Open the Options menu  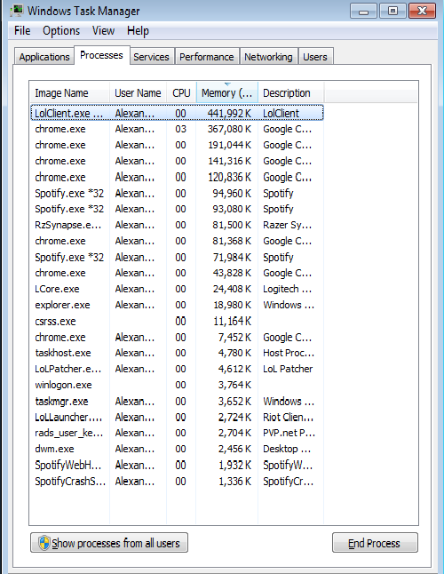coord(61,31)
